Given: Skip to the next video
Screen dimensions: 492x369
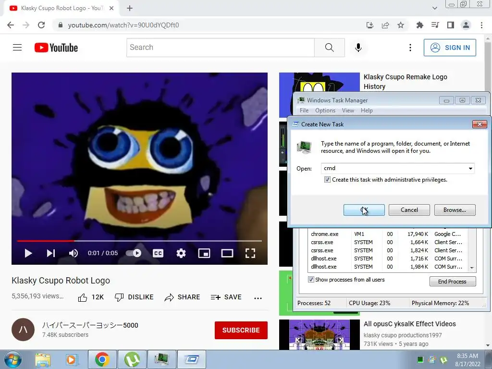Looking at the screenshot, I should (51, 253).
